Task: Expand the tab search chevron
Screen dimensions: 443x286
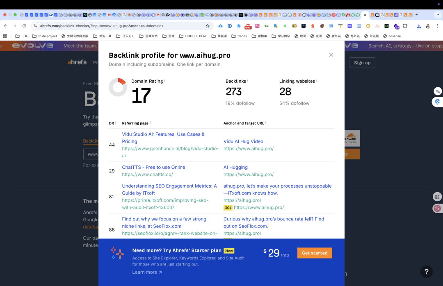Action: 438,15
